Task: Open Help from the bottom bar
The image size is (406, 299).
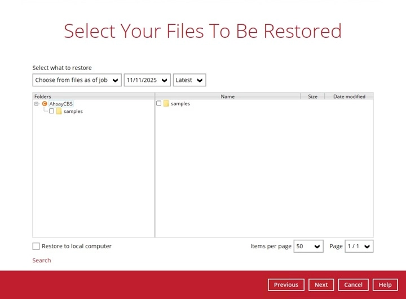Action: point(385,285)
